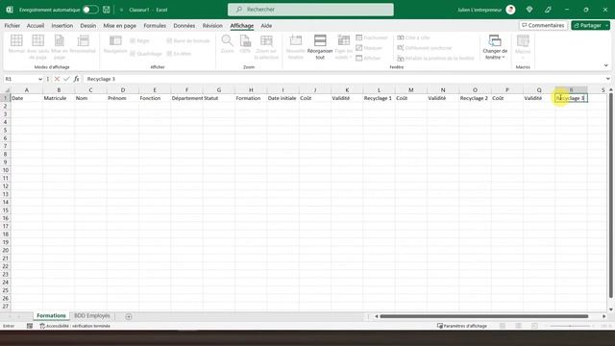
Task: Click Défilement synchrone icon
Action: pyautogui.click(x=401, y=48)
